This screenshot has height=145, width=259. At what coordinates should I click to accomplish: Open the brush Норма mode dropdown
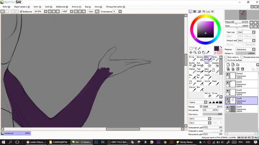click(x=206, y=102)
